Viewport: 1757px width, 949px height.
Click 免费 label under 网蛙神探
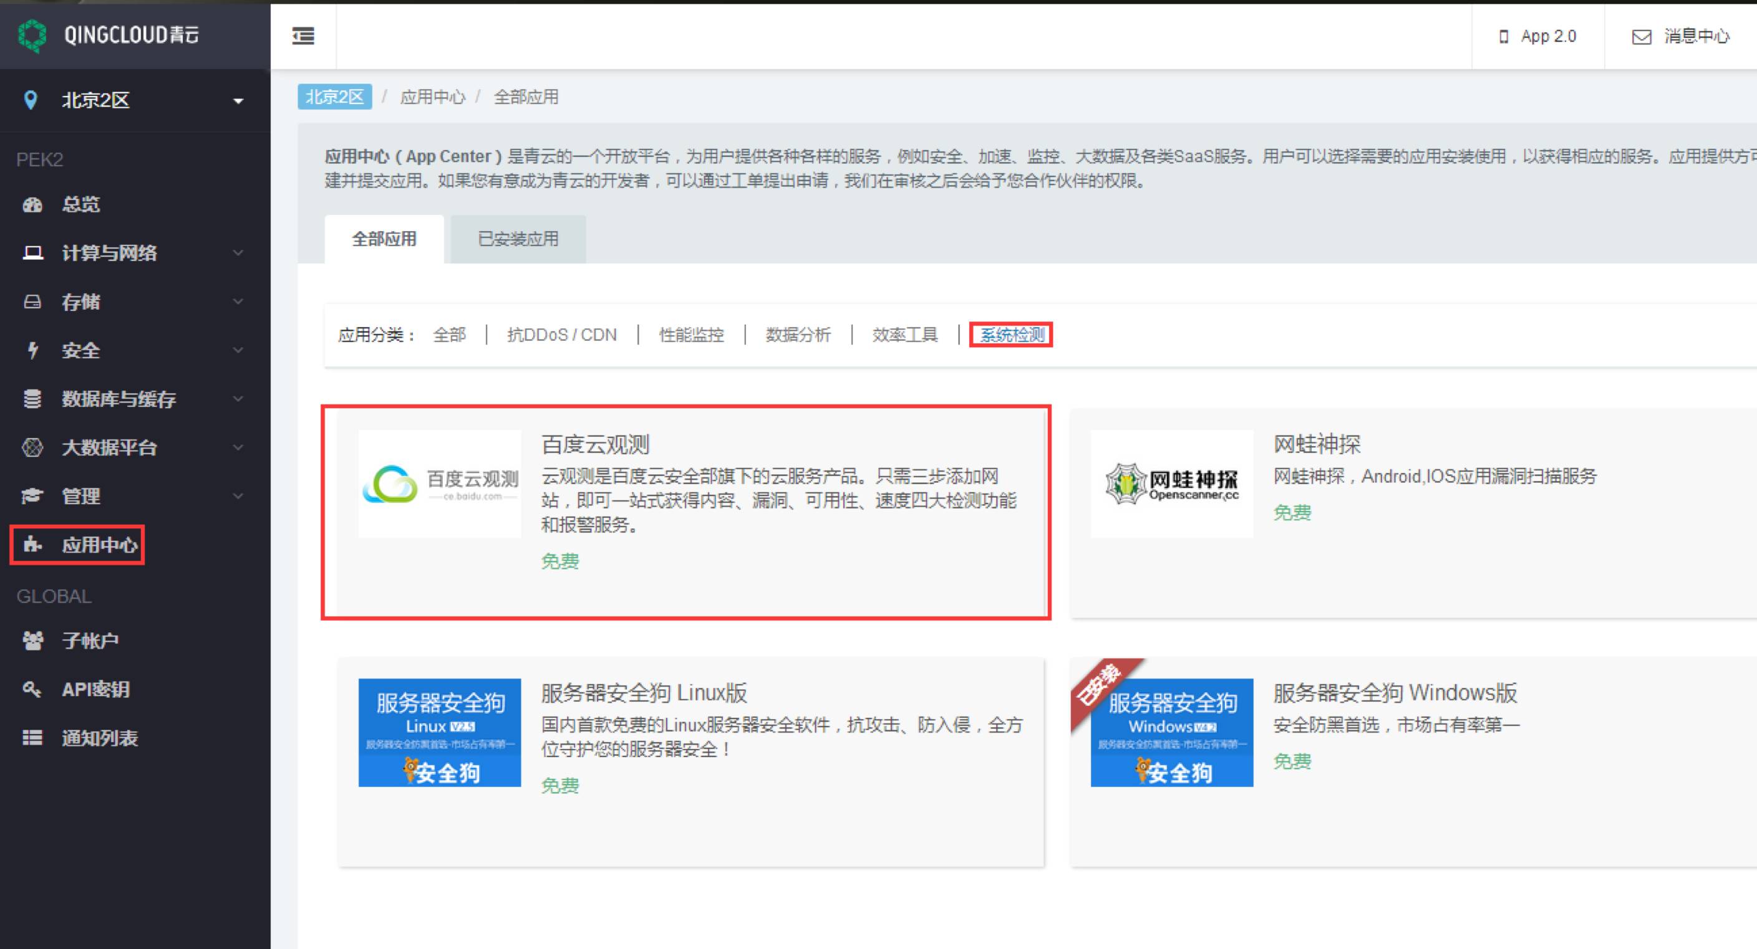(1292, 512)
